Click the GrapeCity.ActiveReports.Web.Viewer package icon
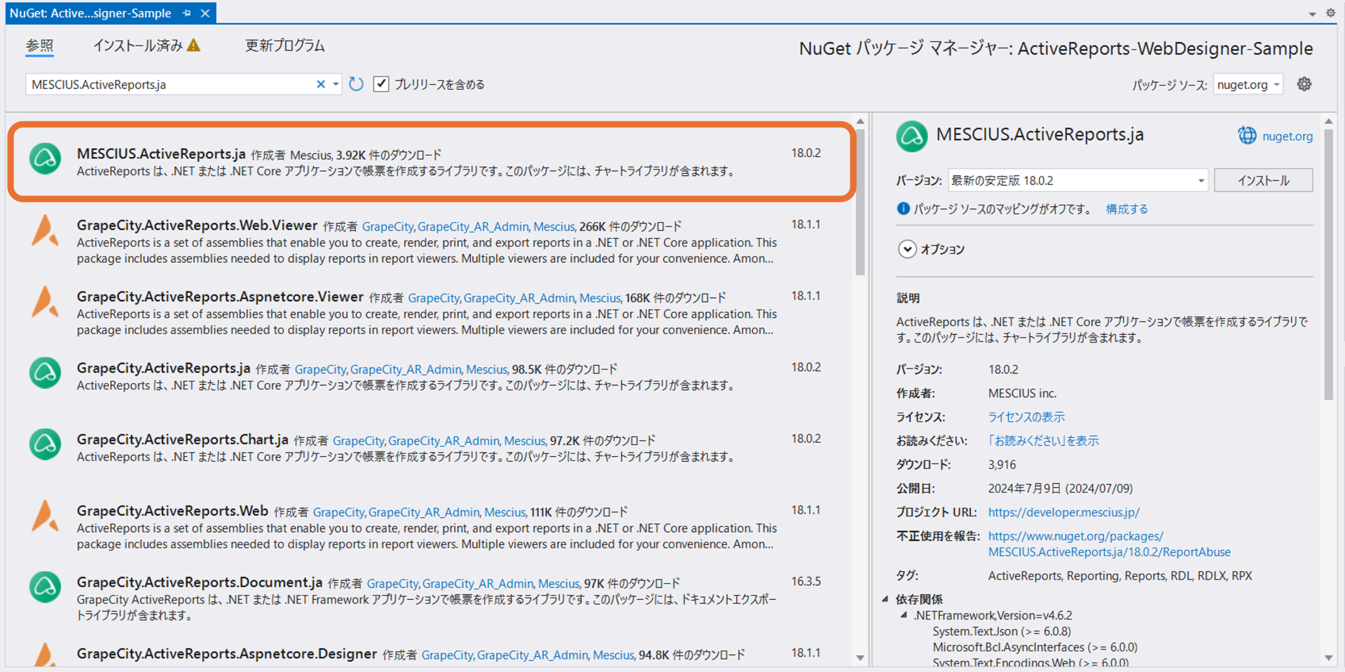The width and height of the screenshot is (1345, 672). pos(45,231)
